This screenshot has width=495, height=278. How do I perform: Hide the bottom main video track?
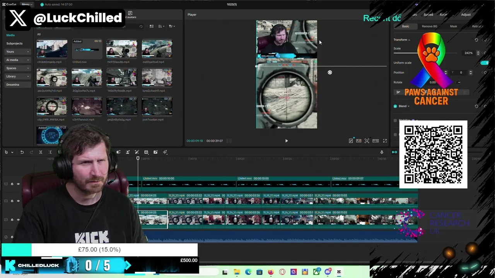pos(18,220)
